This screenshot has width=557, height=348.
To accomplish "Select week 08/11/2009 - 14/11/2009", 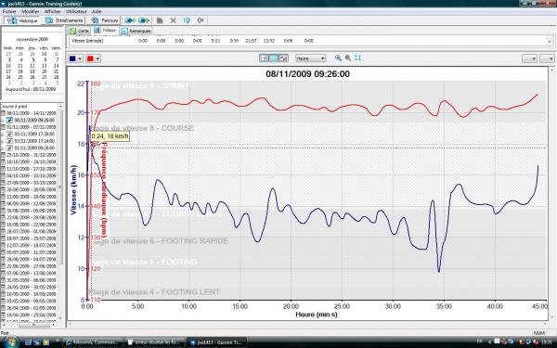I will [x=32, y=113].
